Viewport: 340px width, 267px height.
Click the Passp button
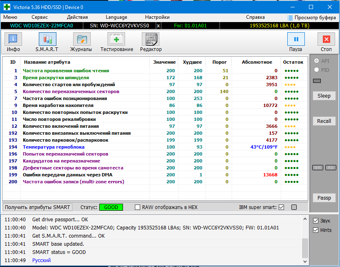(x=324, y=198)
